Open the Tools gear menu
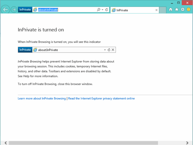Screen dimensions: 193x145 183,9
